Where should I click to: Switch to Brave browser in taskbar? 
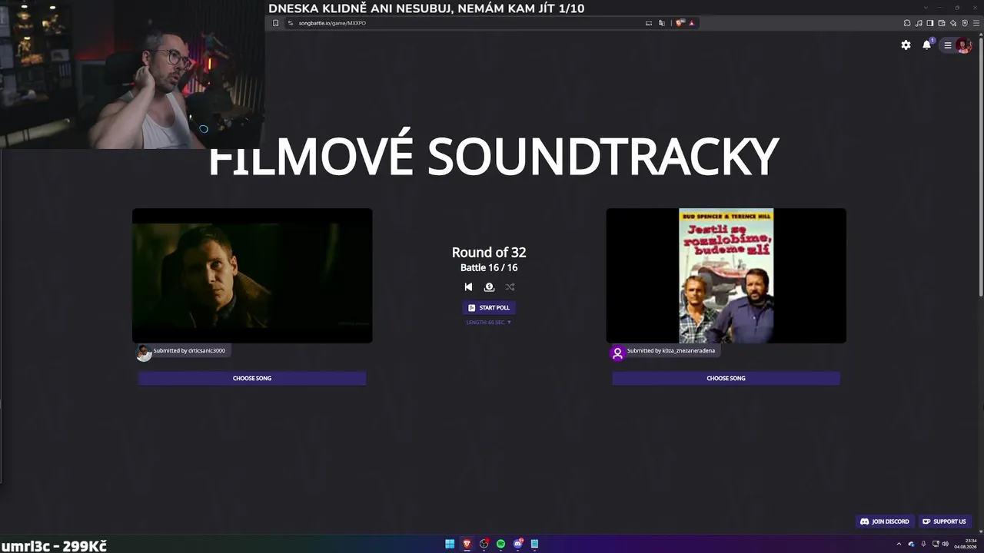coord(467,544)
